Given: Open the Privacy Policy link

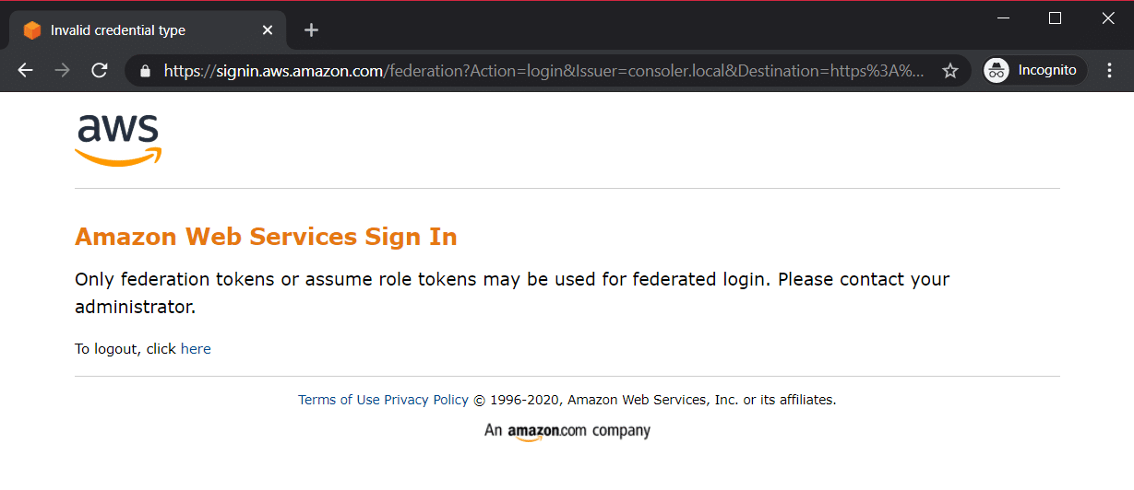Looking at the screenshot, I should (x=426, y=400).
